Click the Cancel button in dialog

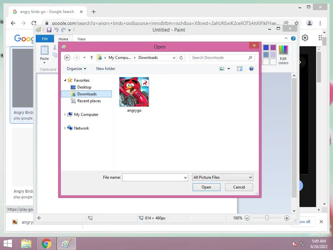coord(239,187)
